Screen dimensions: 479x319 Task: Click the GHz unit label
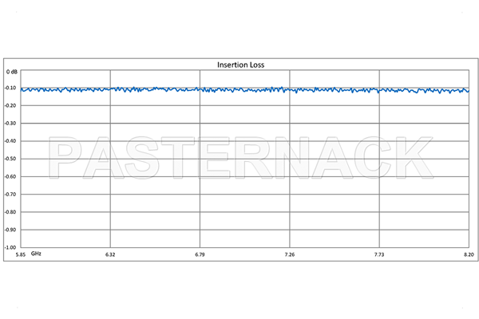(x=36, y=253)
